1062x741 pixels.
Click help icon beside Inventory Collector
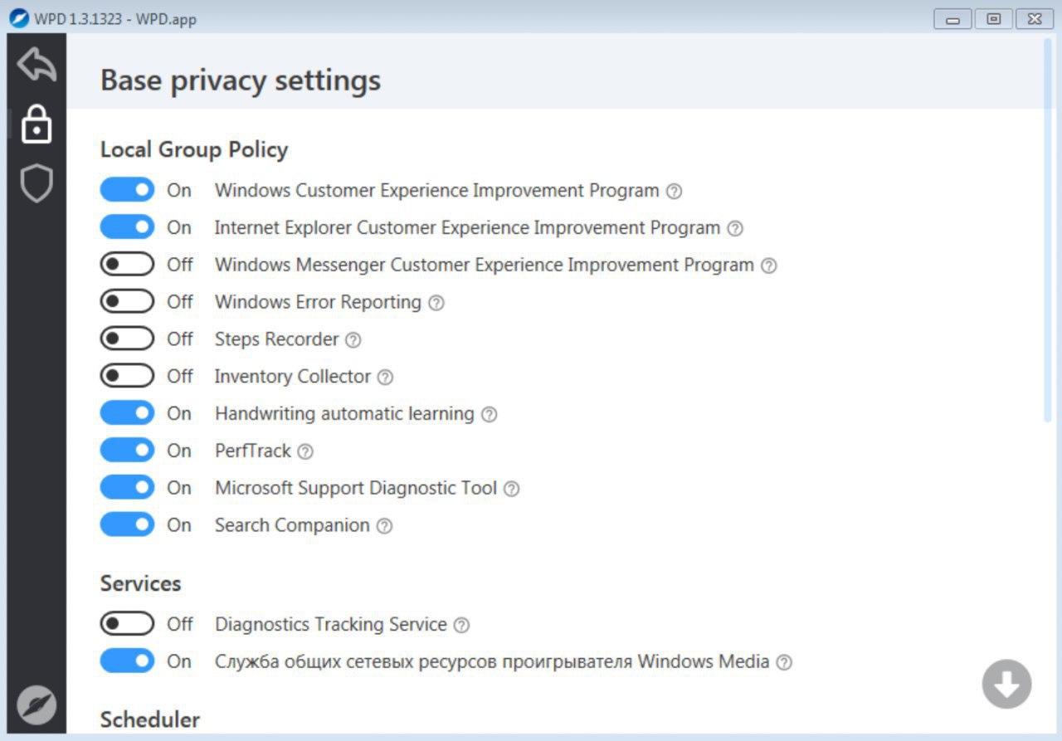tap(385, 378)
